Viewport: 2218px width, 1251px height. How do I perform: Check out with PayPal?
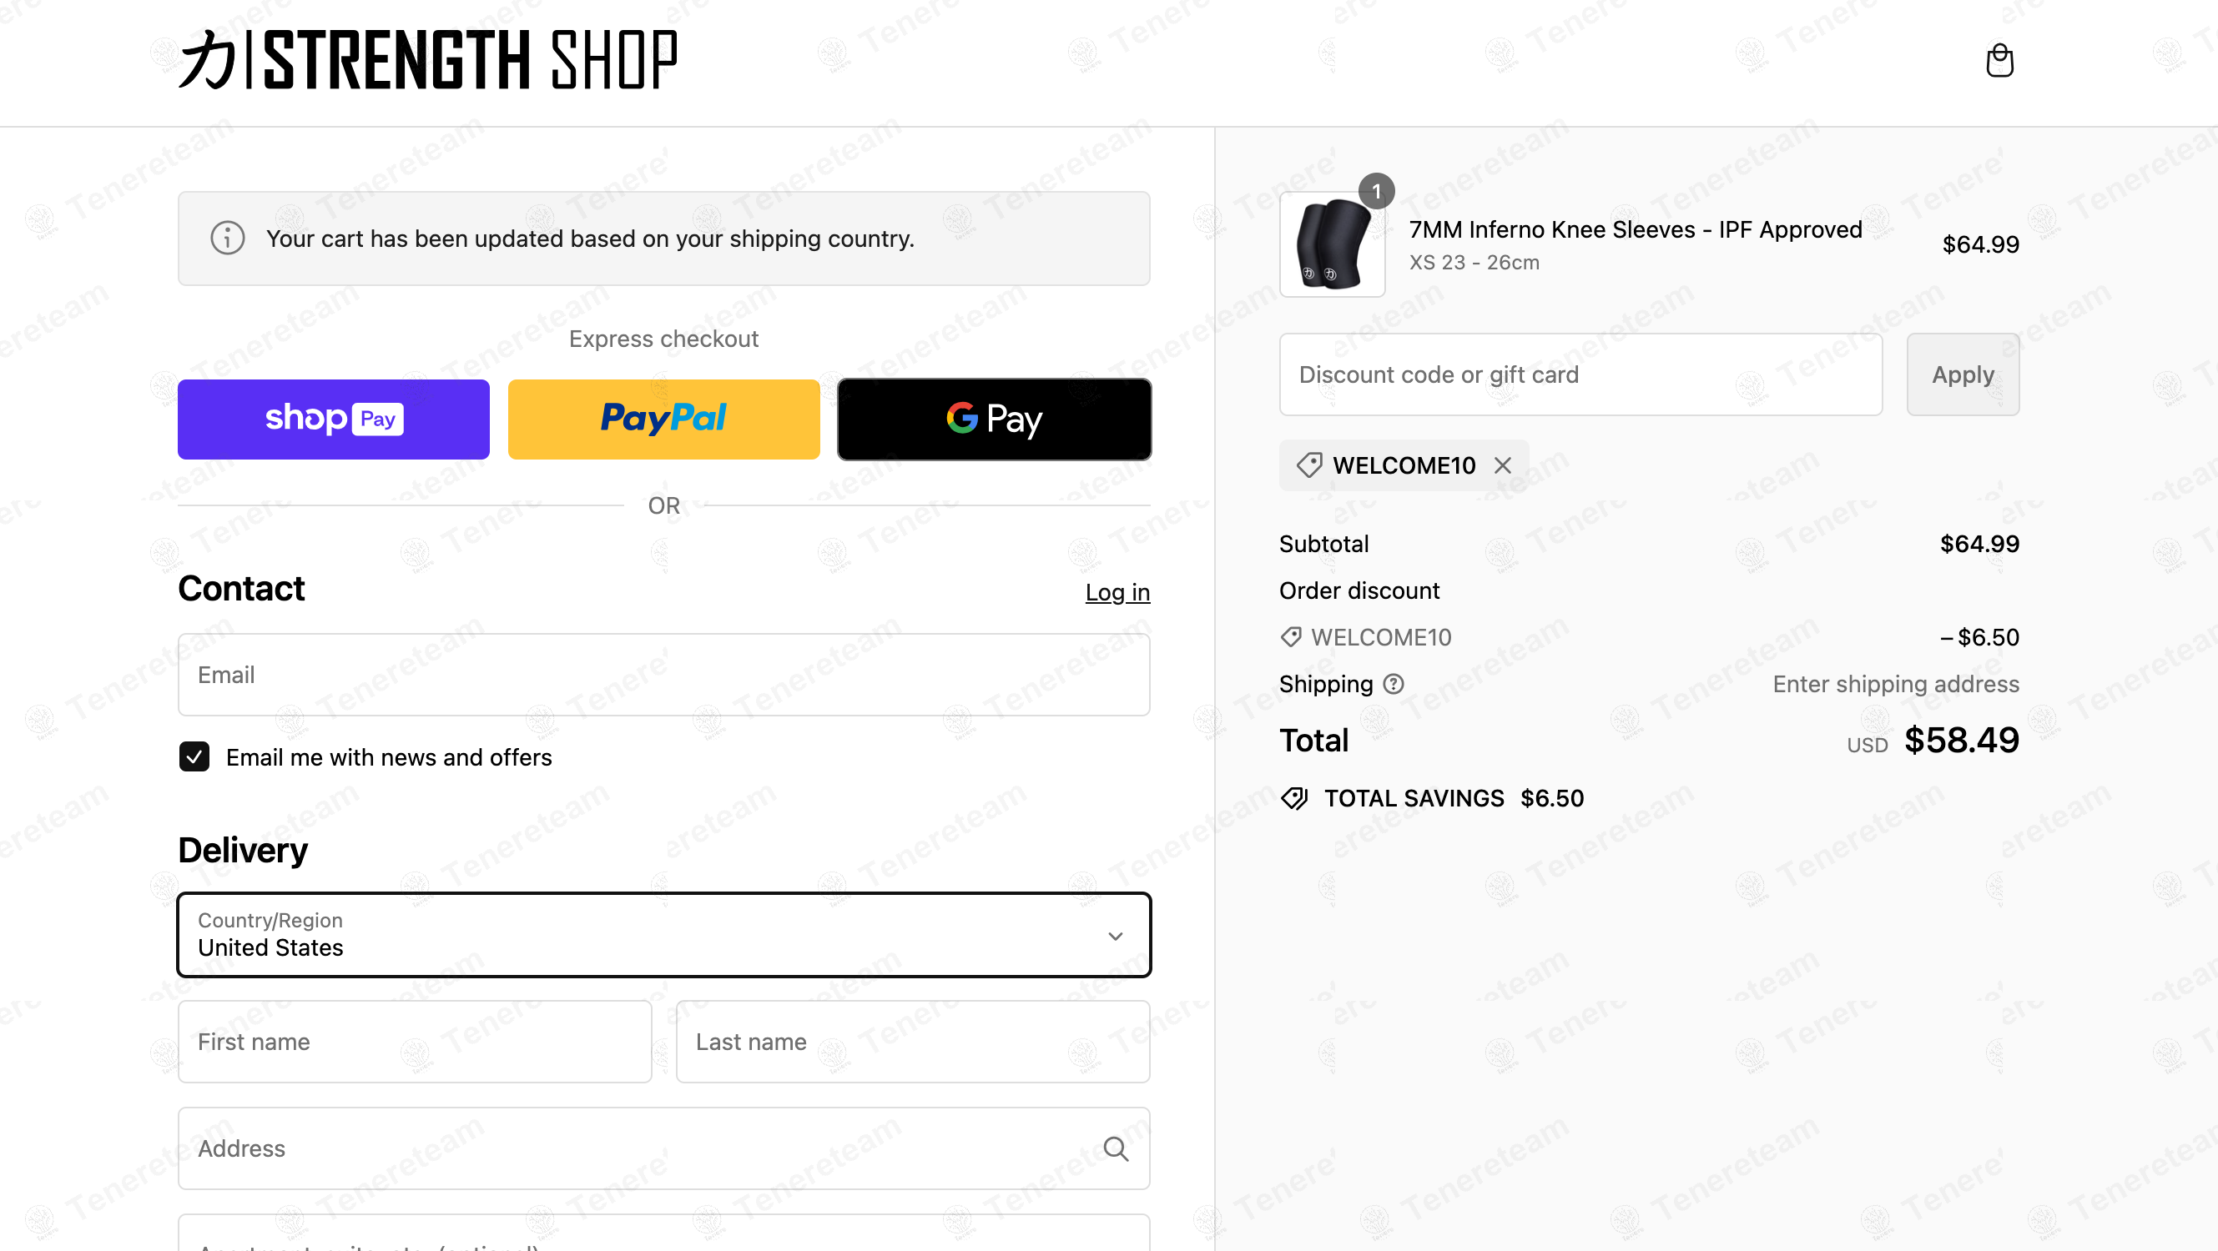[663, 419]
